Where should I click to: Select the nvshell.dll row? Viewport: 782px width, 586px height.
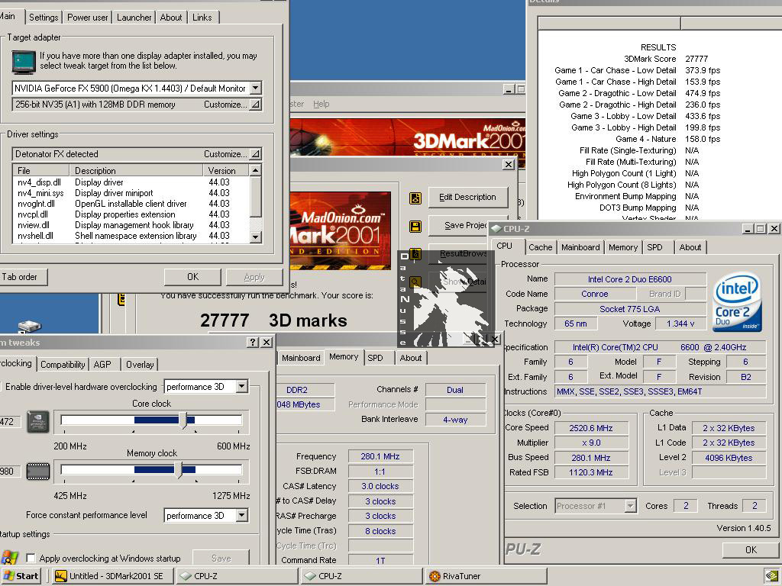(131, 236)
